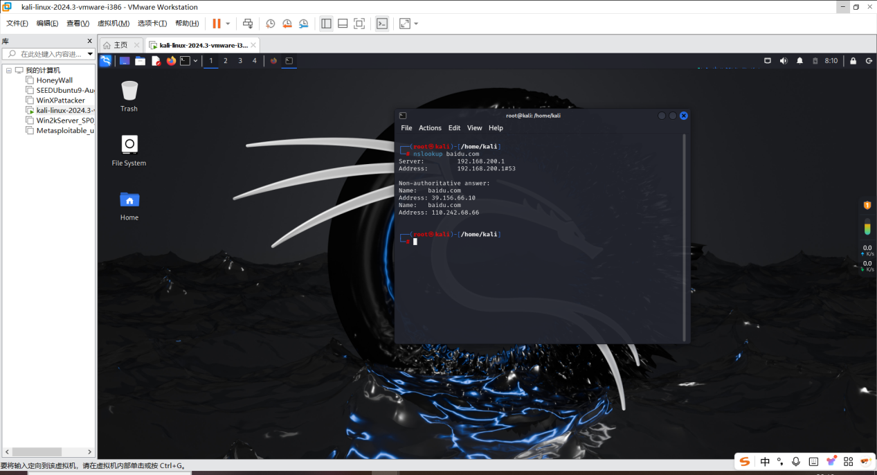Revert the VM to its snapshot

(x=287, y=24)
